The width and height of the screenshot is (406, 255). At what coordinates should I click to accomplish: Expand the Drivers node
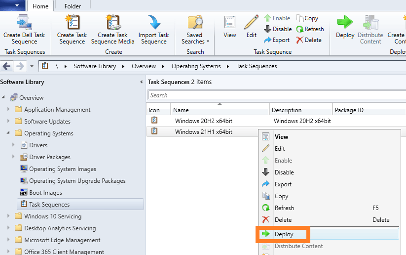coord(13,144)
